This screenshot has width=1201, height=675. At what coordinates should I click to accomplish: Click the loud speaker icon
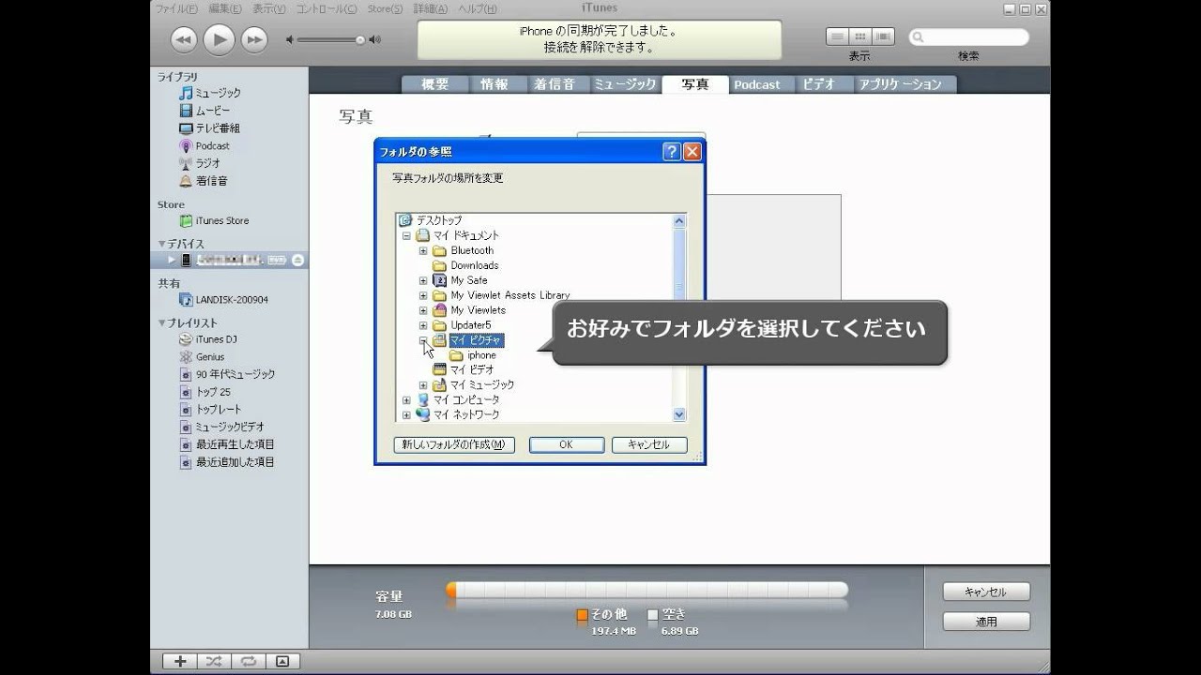coord(375,40)
